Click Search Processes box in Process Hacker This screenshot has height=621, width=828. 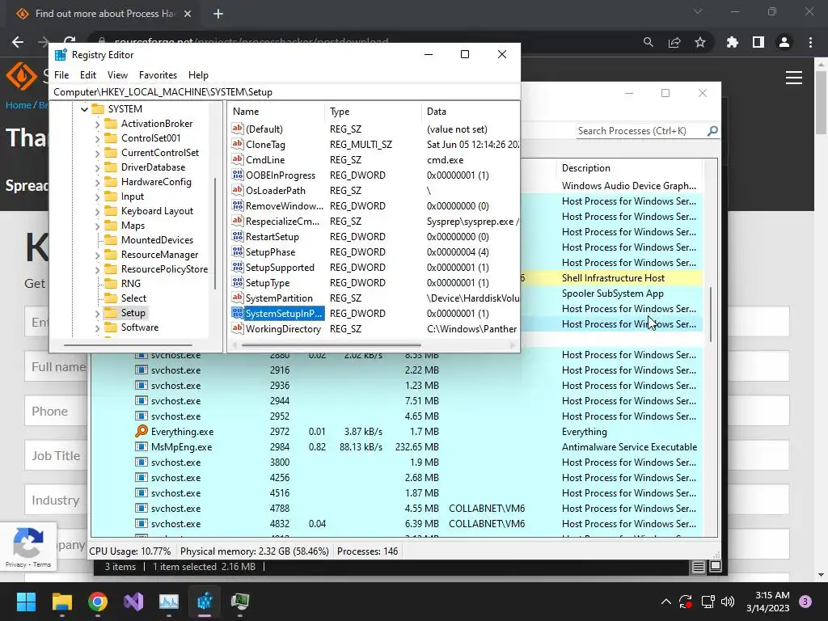(x=641, y=130)
